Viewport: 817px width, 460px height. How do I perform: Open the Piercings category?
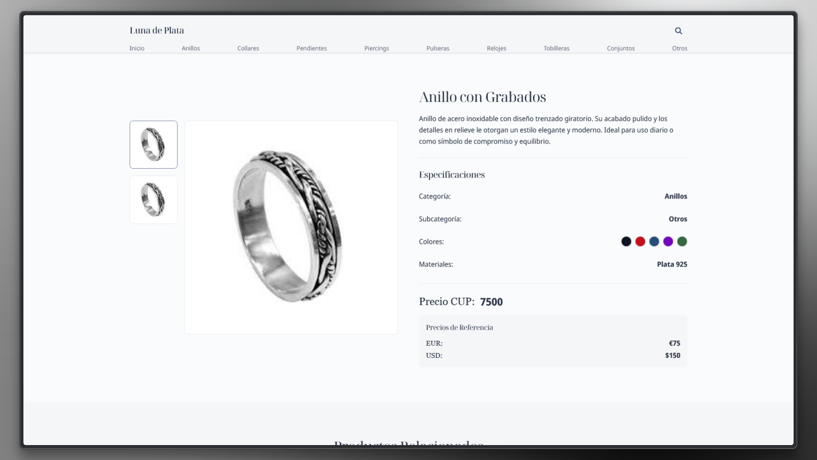[x=377, y=48]
